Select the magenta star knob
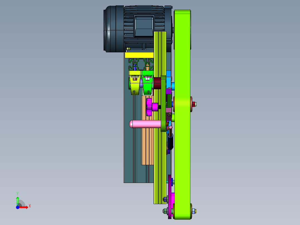This screenshot has width=300, height=225. click(x=149, y=107)
